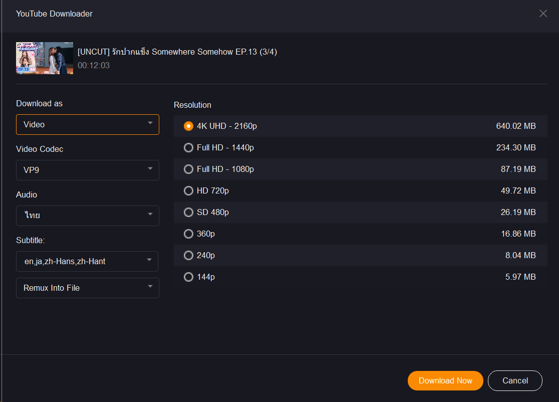Open the Remux Into File dropdown
The width and height of the screenshot is (559, 402).
click(x=88, y=288)
